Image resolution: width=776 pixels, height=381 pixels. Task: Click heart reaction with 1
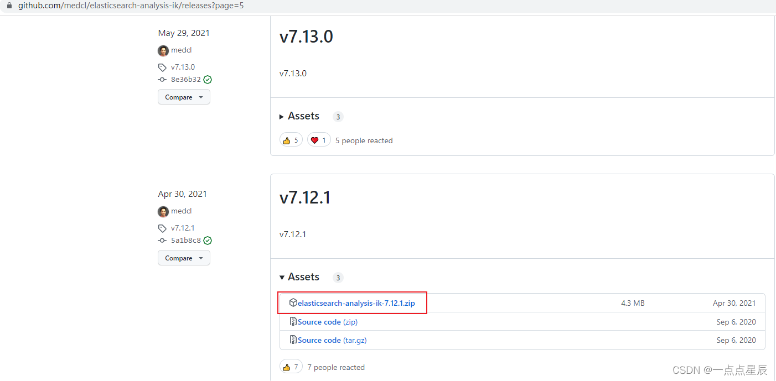(x=319, y=140)
